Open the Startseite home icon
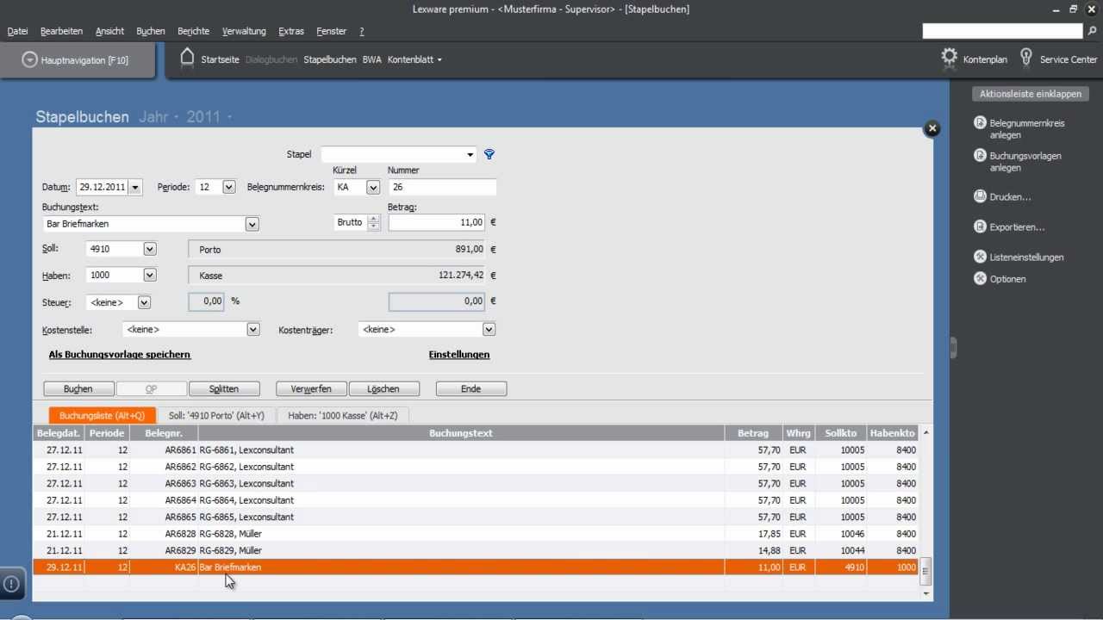The image size is (1103, 620). [187, 59]
